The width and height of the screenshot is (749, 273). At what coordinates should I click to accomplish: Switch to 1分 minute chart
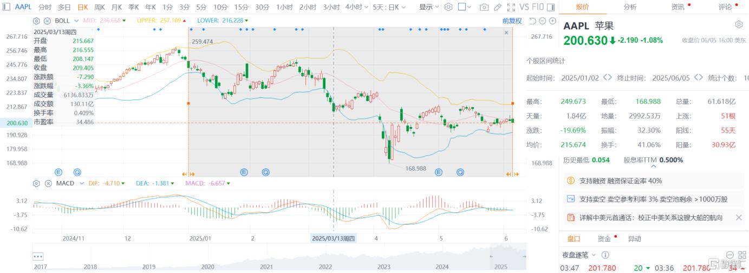tap(168, 7)
